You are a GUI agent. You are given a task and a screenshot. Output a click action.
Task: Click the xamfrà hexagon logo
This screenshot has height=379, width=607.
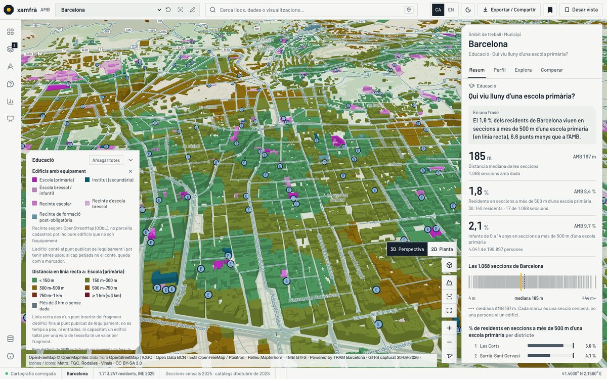(9, 10)
